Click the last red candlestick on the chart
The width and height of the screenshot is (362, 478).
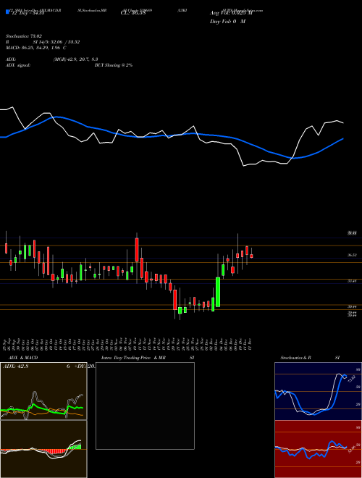click(251, 256)
